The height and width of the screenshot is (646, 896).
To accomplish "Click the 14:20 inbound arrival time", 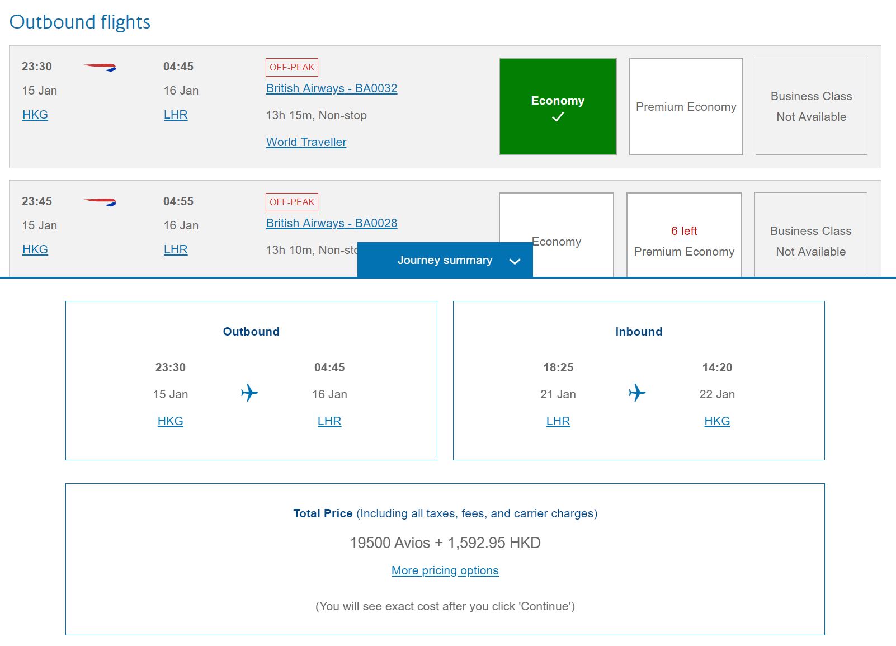I will (x=717, y=367).
